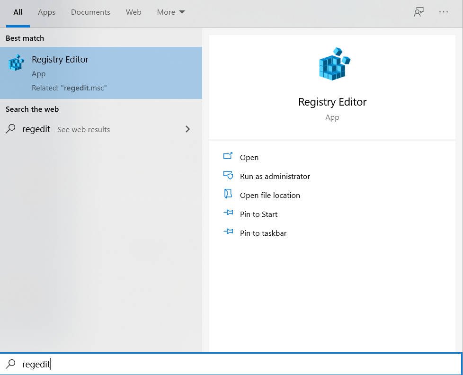Click the Best match heading
Screen dimensions: 463x375
point(25,38)
